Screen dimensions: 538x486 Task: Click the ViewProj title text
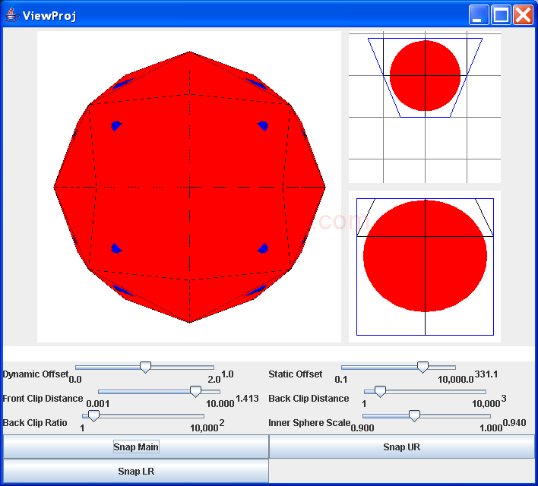49,16
